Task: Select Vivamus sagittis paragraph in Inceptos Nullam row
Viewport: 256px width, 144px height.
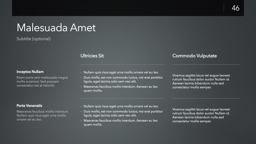Action: (201, 81)
